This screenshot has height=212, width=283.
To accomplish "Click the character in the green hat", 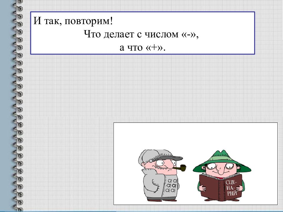I will pyautogui.click(x=222, y=175).
